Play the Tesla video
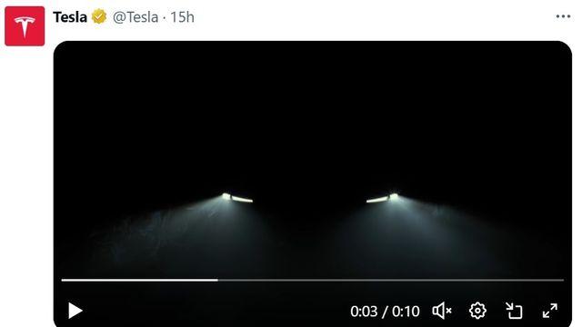 (75, 311)
